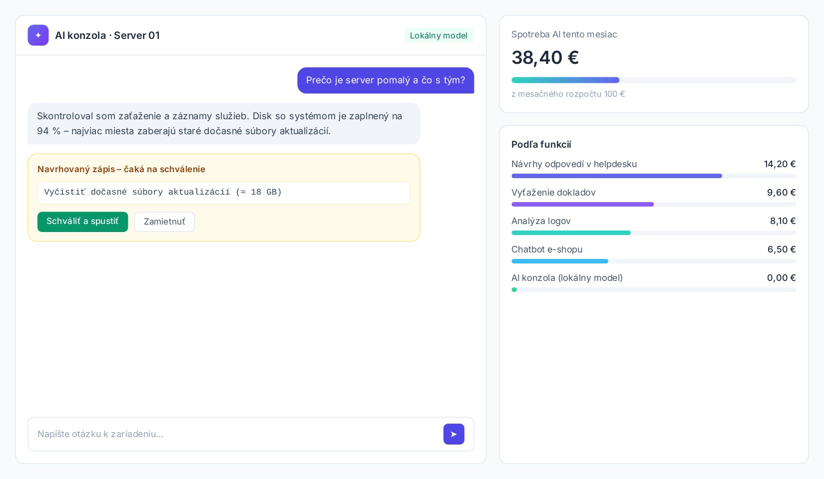Click the "Analýza logov" row label
Screen dimensions: 824x479
(x=541, y=221)
